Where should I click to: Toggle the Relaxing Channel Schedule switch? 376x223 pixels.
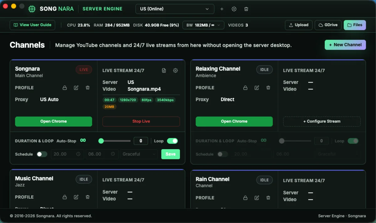coord(222,154)
